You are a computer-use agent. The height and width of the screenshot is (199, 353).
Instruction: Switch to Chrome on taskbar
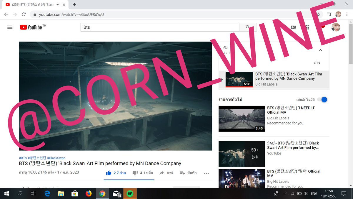click(x=102, y=193)
